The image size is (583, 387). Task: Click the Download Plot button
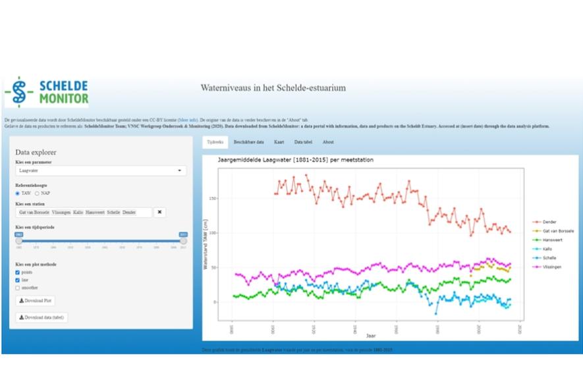pos(36,301)
